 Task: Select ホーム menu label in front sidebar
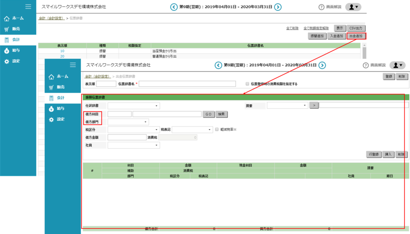coord(62,76)
